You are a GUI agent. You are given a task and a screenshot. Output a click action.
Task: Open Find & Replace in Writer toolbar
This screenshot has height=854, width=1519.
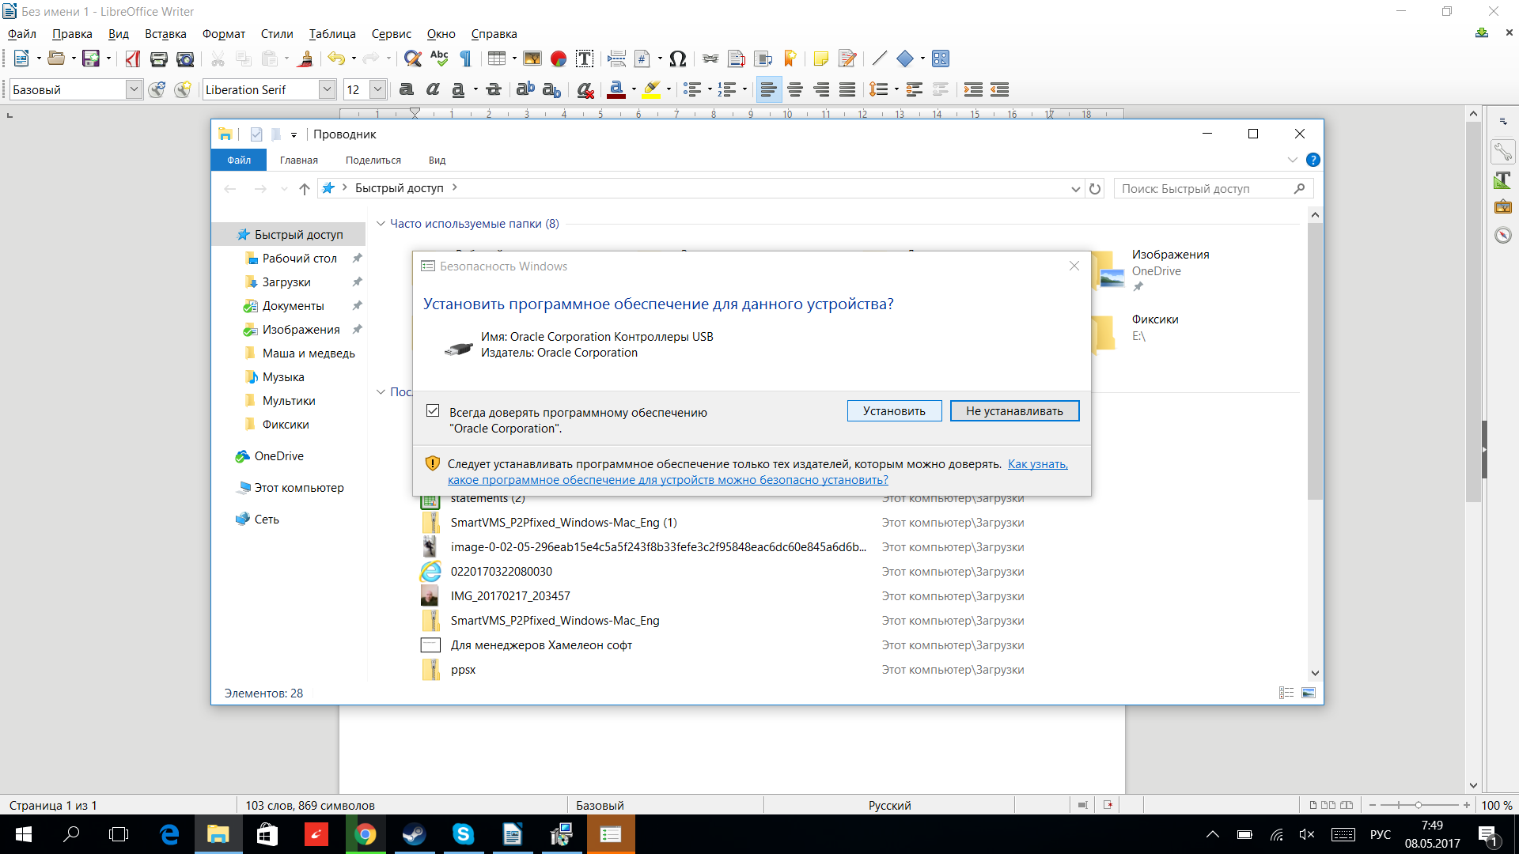[412, 59]
